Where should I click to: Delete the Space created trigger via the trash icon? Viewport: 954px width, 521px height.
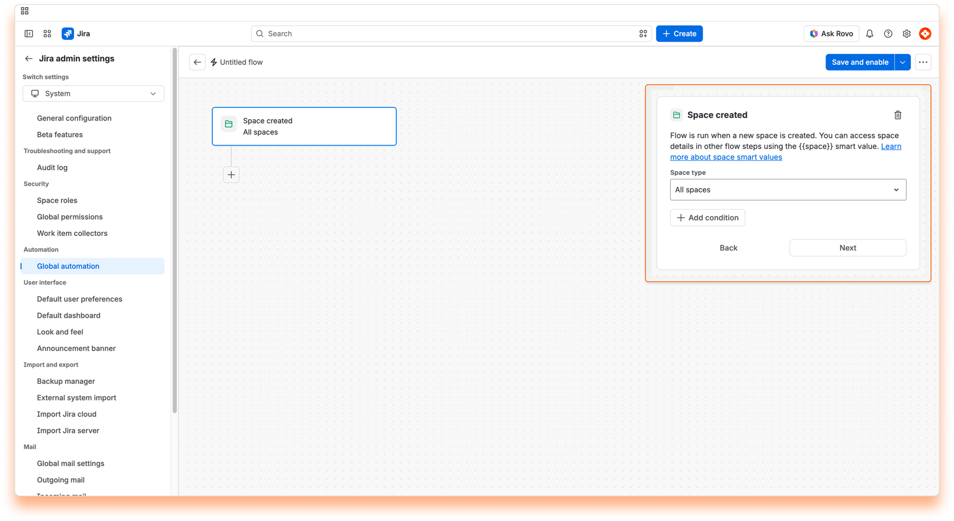[x=898, y=115]
